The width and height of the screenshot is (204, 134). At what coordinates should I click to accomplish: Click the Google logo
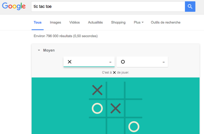pos(14,6)
